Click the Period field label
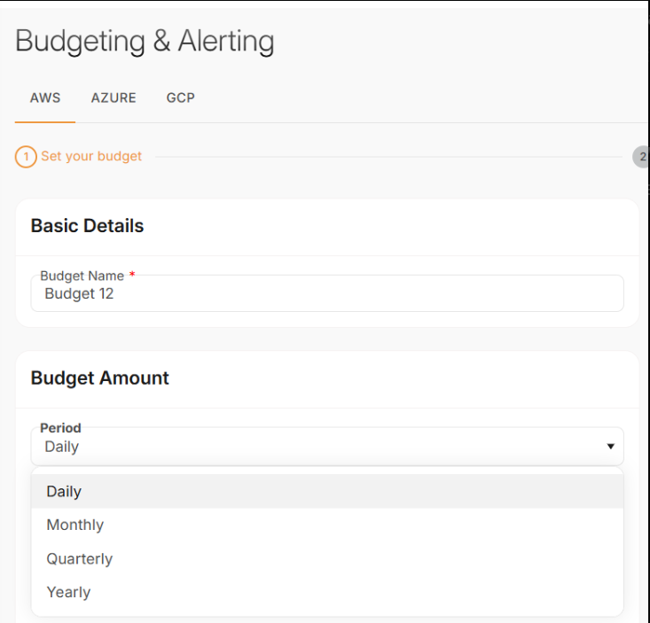The height and width of the screenshot is (623, 650). [x=60, y=428]
